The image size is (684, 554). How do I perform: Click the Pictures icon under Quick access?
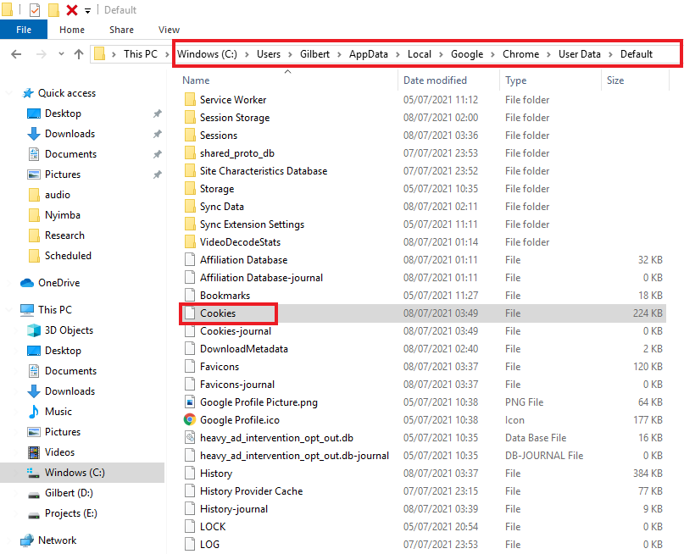[34, 175]
